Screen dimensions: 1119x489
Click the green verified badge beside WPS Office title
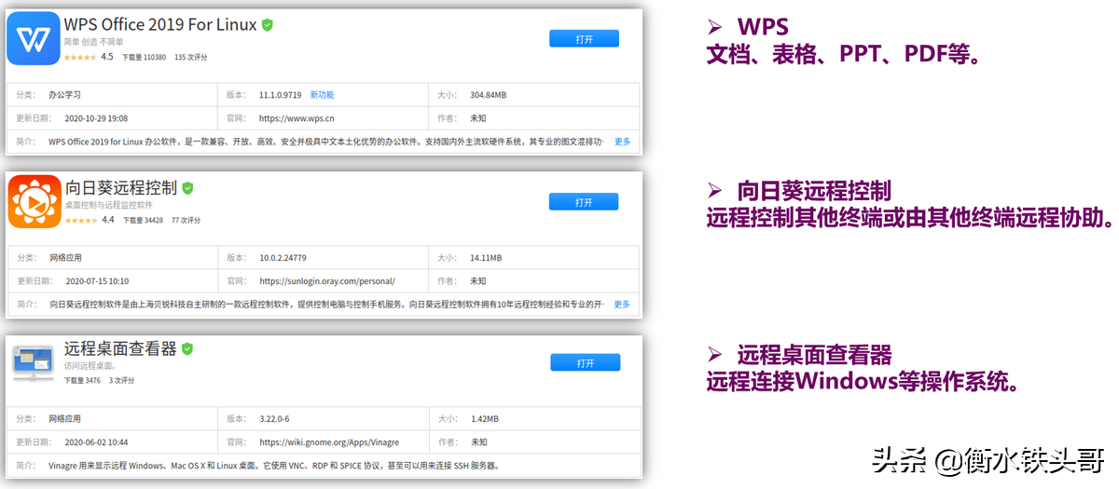268,25
